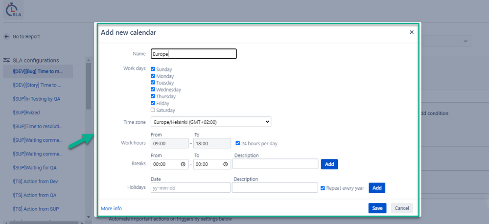Click the sidebar scroll up arrow
This screenshot has width=489, height=224.
[89, 60]
